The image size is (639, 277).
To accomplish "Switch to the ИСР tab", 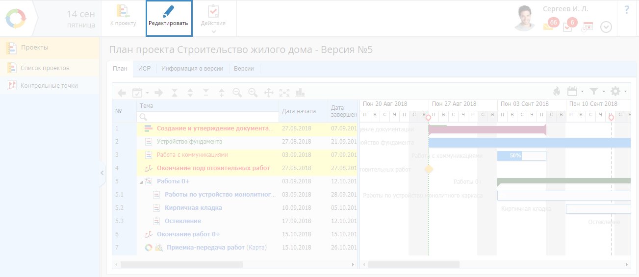I will click(x=144, y=69).
